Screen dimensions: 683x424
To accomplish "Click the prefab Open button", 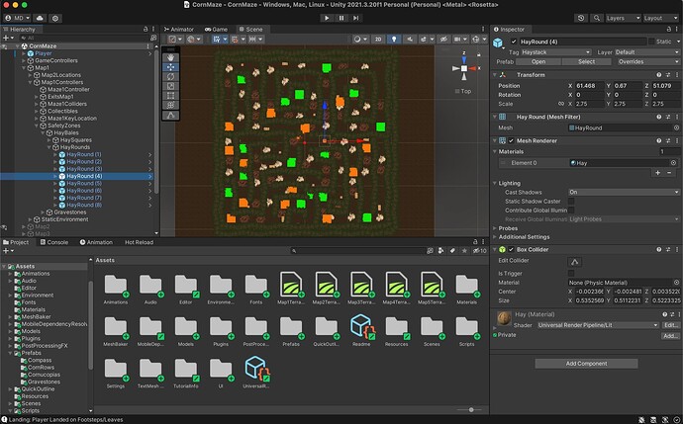I will [x=538, y=61].
